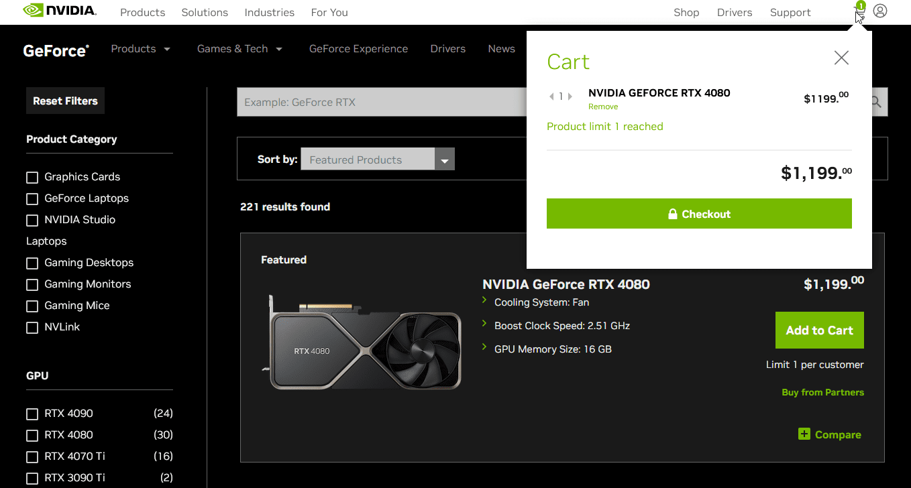Remove RTX 4080 from the cart

[x=603, y=107]
